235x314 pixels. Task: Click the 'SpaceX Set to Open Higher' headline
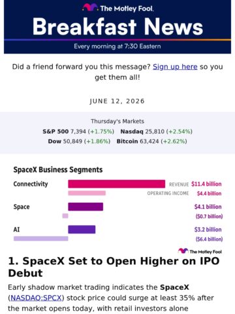[114, 267]
